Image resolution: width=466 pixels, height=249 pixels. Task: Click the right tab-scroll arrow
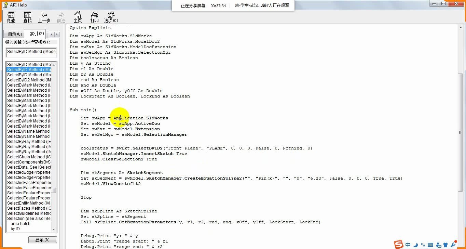(x=57, y=35)
